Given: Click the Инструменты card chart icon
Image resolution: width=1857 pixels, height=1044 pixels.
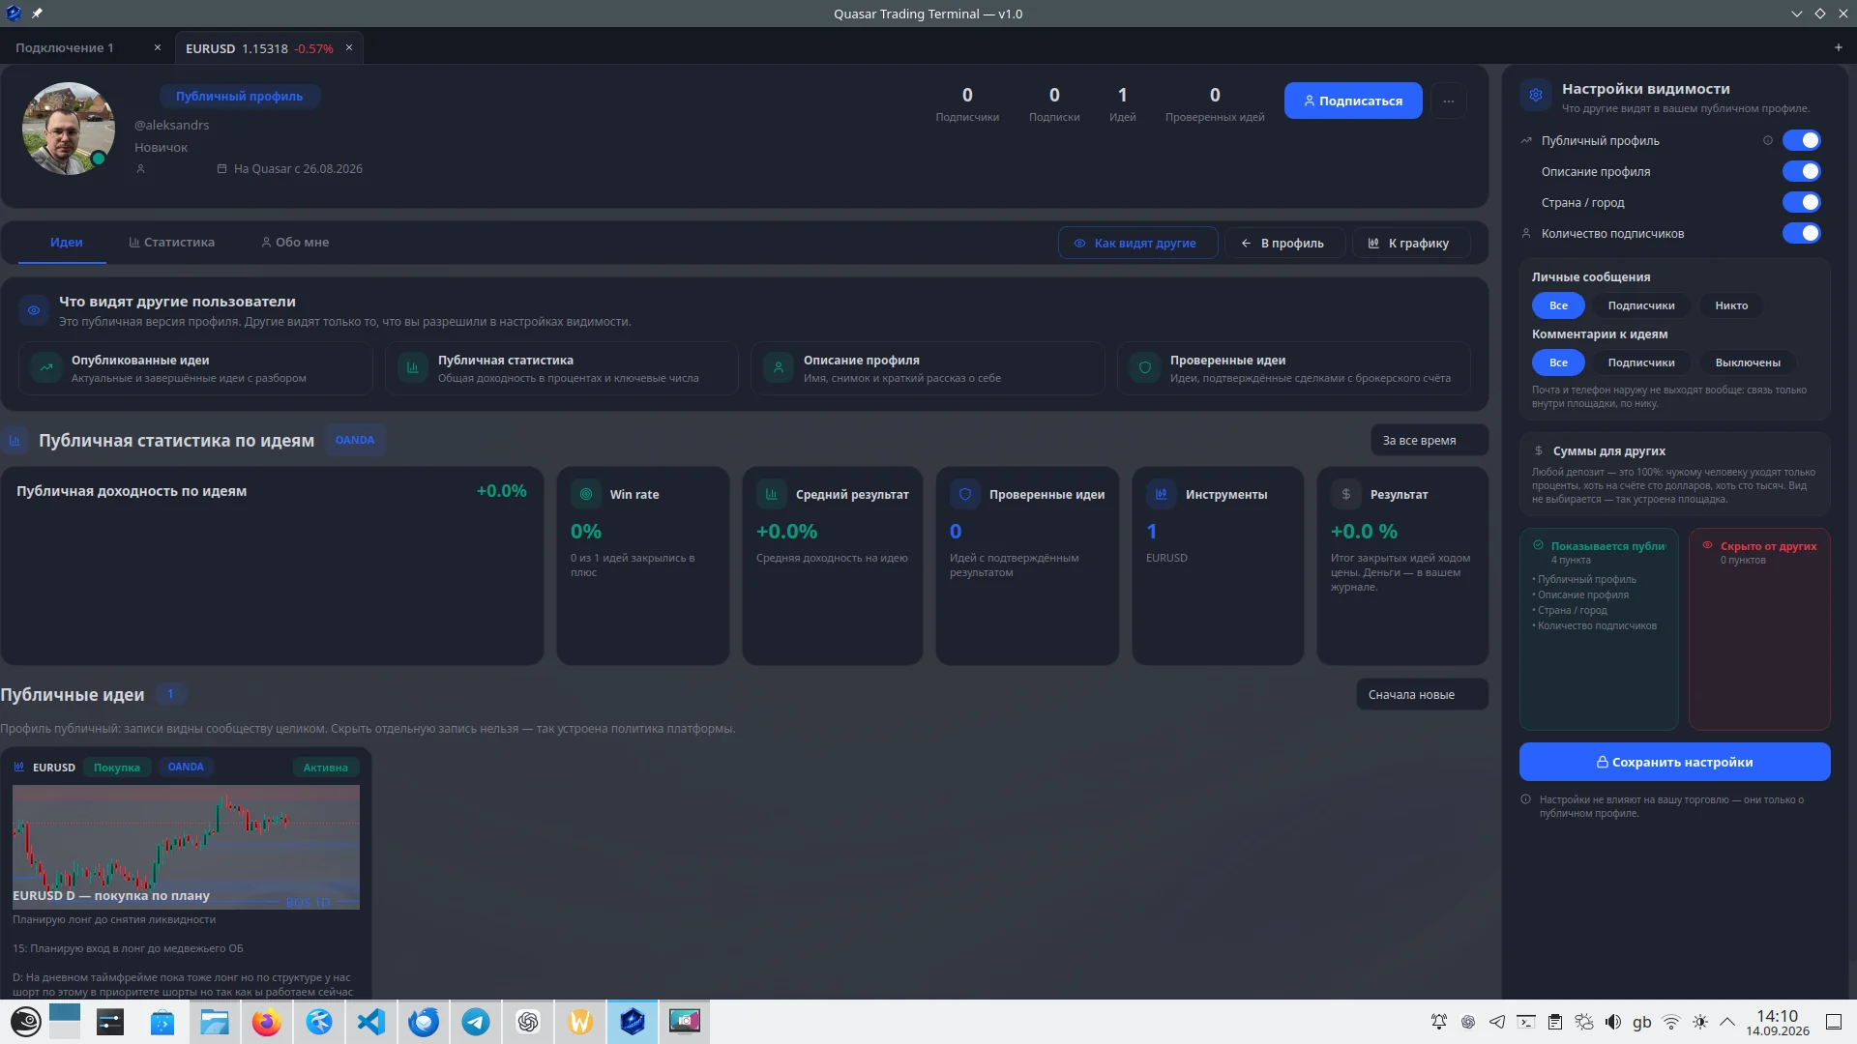Looking at the screenshot, I should (x=1161, y=494).
